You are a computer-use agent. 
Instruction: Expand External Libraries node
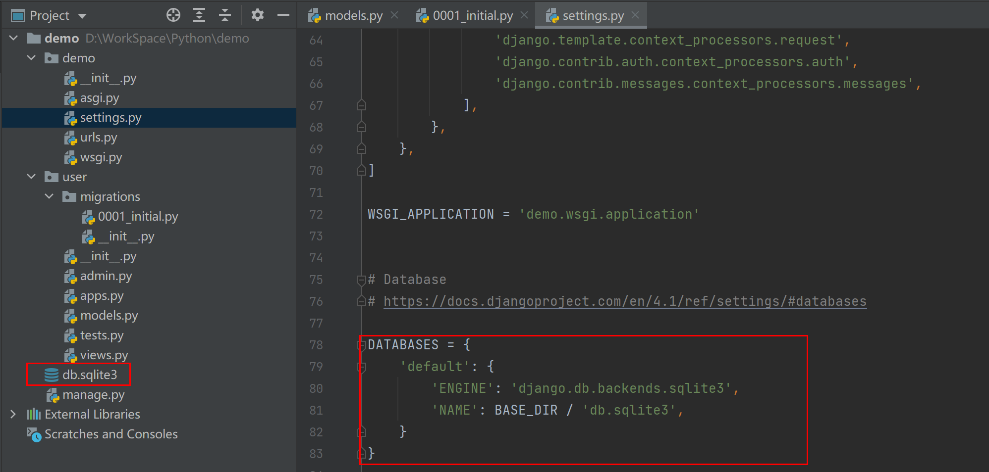[13, 414]
